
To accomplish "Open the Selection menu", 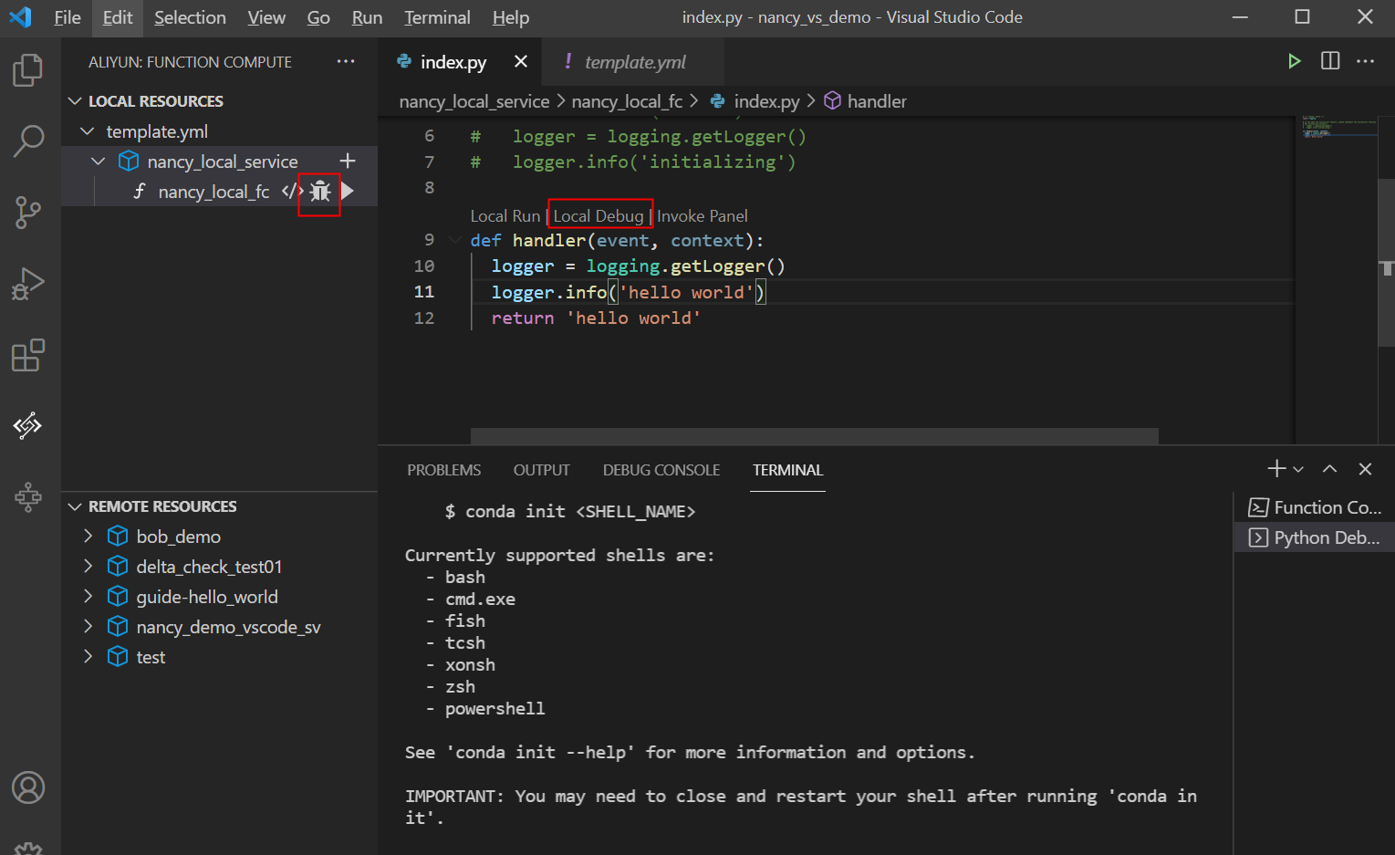I will 190,17.
